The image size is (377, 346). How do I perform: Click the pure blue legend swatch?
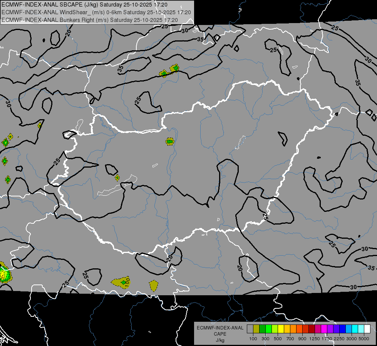[343, 329]
